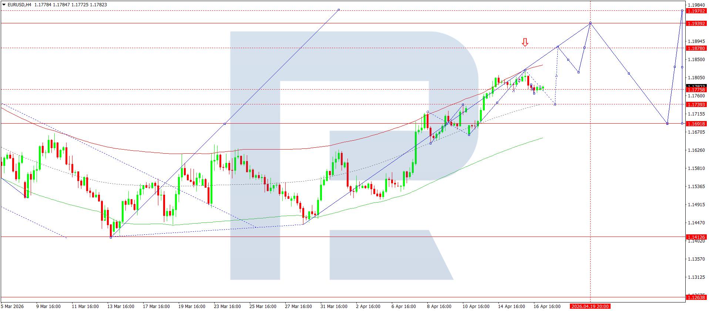The image size is (709, 311).
Task: Select the 1.12638 bottom price label
Action: 696,298
